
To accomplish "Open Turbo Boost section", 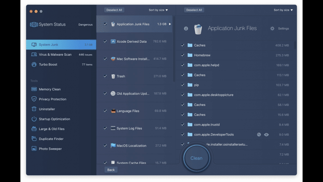I will click(x=61, y=65).
